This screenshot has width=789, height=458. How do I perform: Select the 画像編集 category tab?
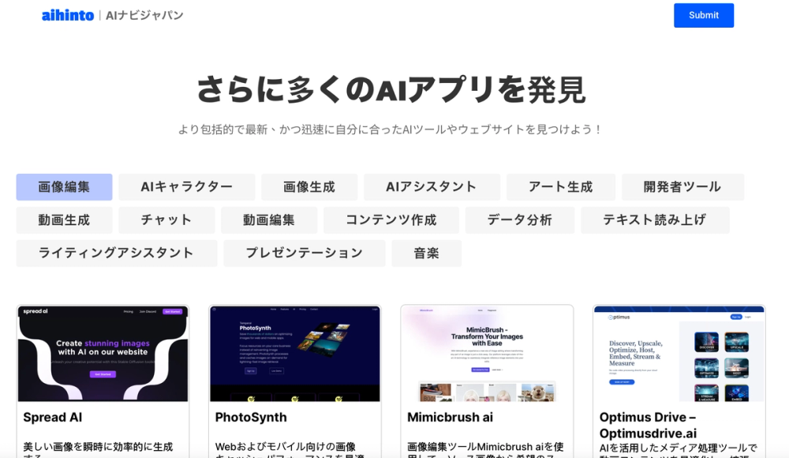pos(64,187)
